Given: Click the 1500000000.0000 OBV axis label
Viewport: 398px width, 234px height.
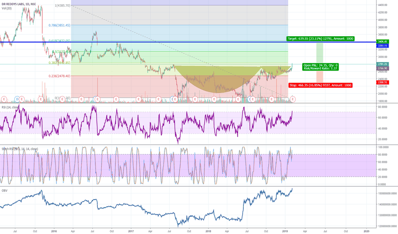Looking at the screenshot, I should click(x=386, y=194).
